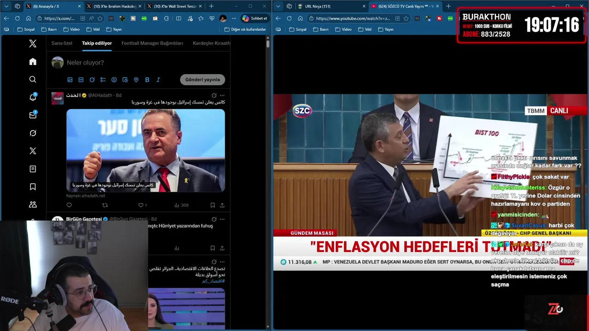Click Sohbet et Copilot button

pyautogui.click(x=255, y=18)
